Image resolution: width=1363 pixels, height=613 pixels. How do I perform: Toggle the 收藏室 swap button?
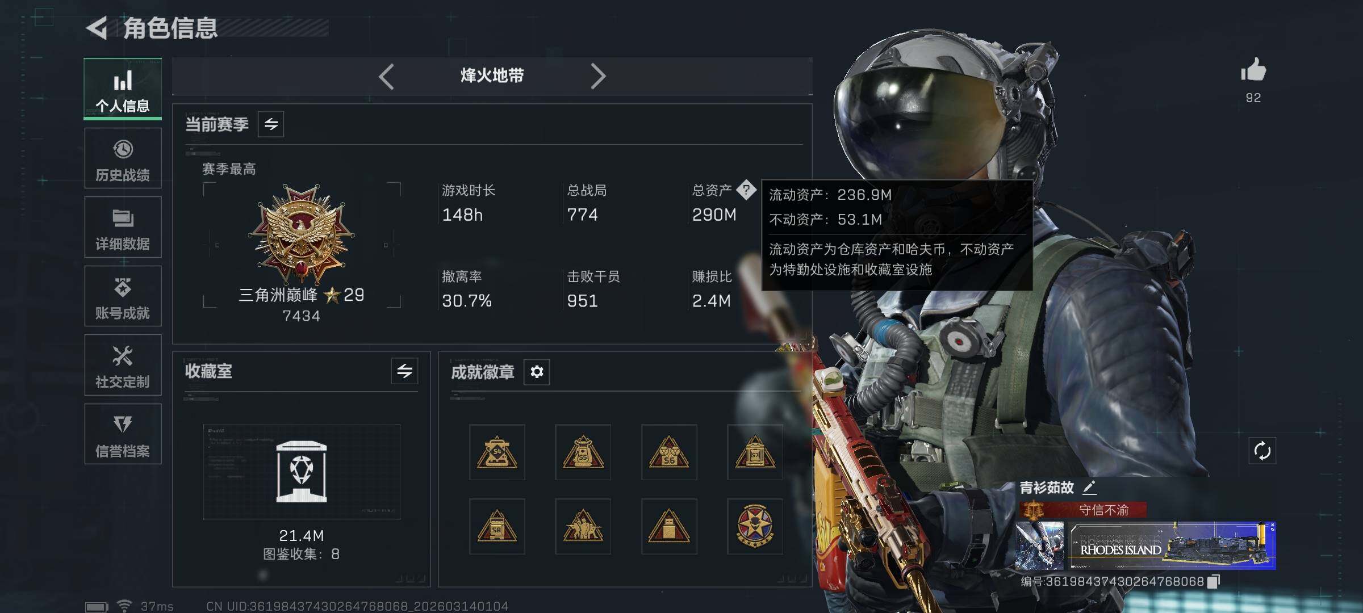404,371
